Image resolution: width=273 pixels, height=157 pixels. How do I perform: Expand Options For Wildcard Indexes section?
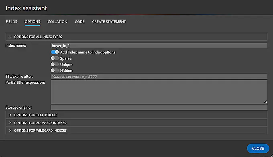click(136, 130)
